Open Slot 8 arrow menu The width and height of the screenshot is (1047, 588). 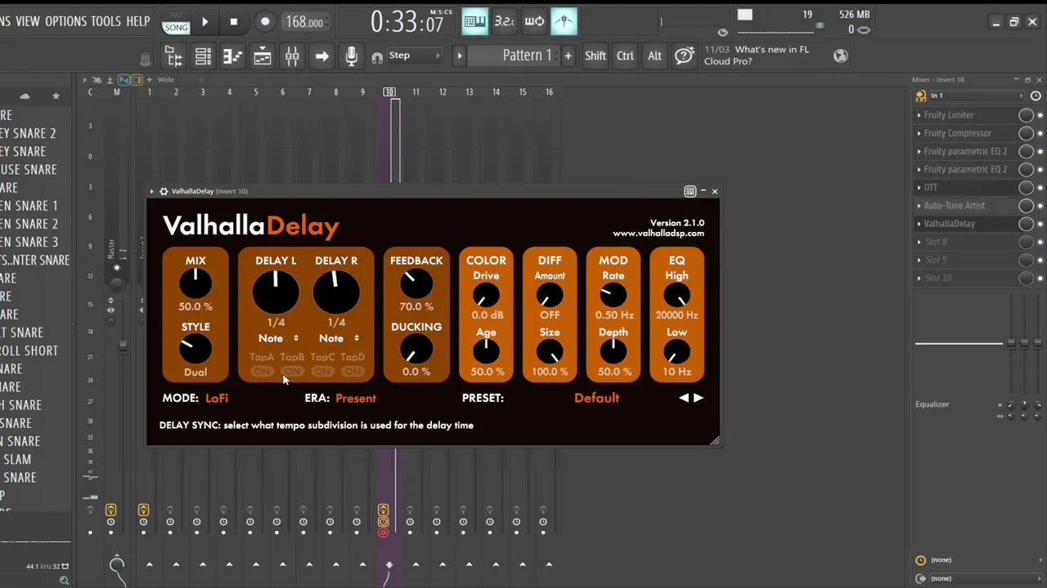tap(919, 242)
